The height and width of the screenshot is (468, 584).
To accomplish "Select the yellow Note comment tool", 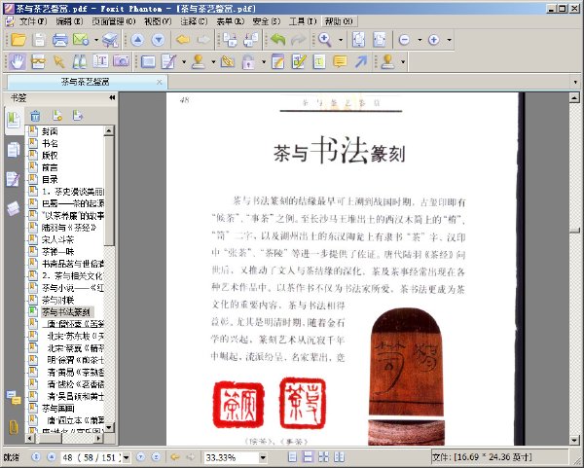I will (340, 61).
